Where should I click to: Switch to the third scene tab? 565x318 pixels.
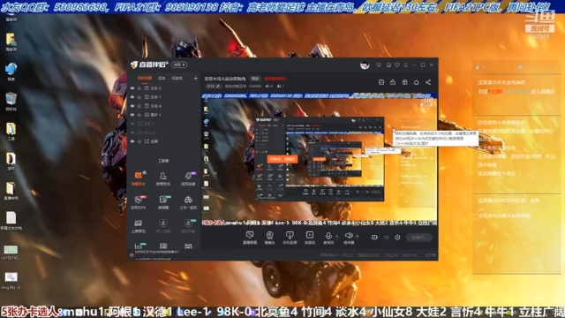177,78
